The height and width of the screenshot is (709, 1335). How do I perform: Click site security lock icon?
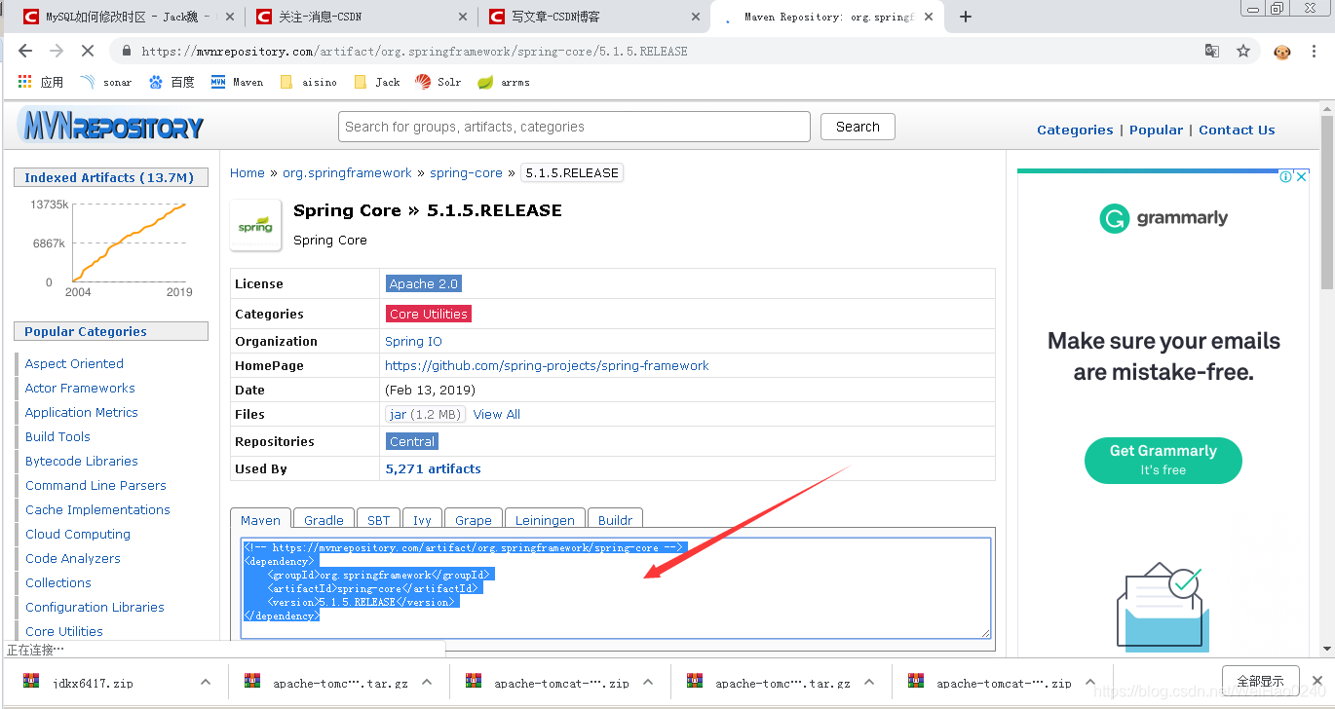click(126, 51)
